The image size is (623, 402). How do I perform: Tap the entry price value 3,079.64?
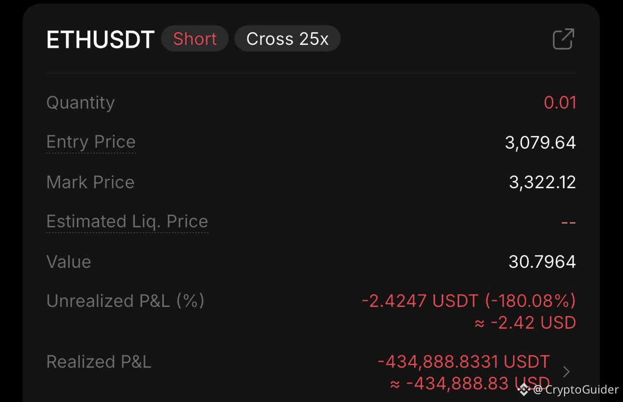[x=540, y=143]
